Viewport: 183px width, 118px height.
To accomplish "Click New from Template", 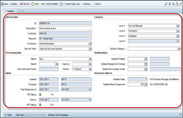I will 49,4.
